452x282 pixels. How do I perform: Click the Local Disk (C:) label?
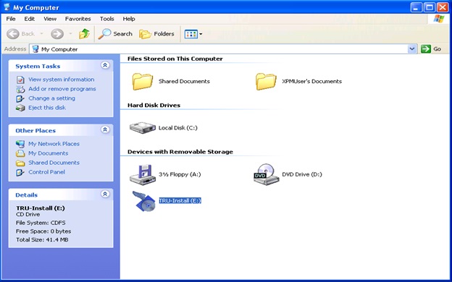[x=178, y=128]
